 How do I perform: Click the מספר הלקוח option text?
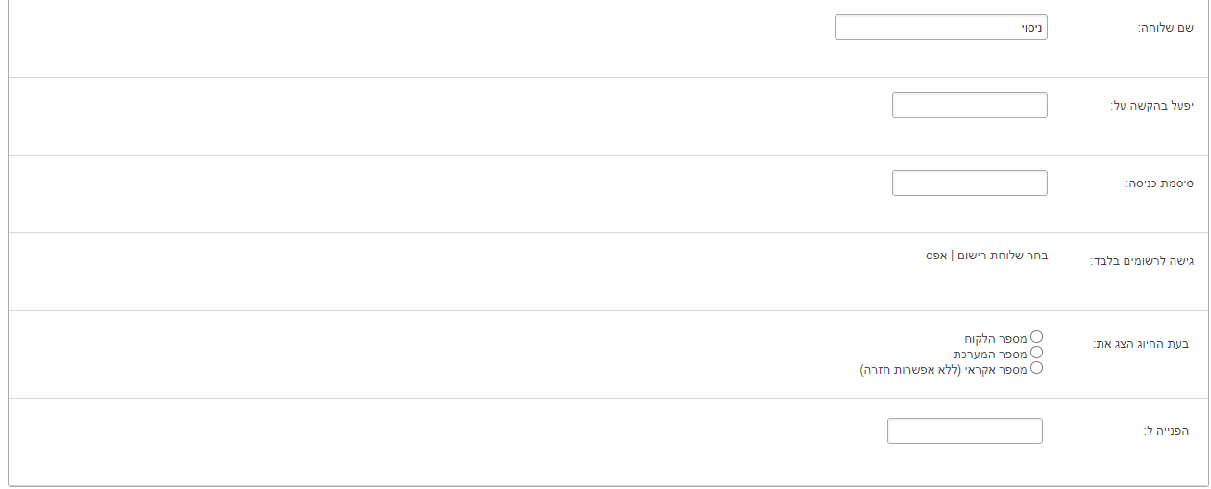(x=996, y=339)
